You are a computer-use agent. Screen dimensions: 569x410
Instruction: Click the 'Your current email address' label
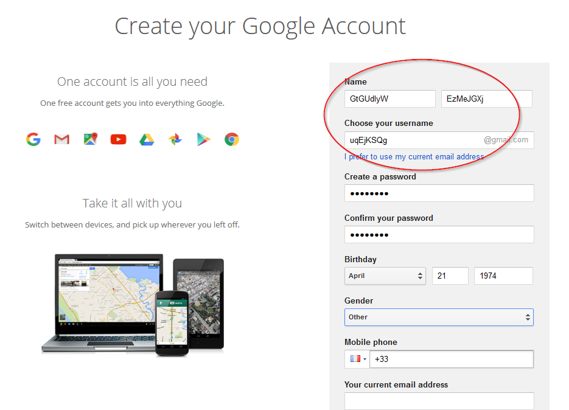pyautogui.click(x=396, y=384)
